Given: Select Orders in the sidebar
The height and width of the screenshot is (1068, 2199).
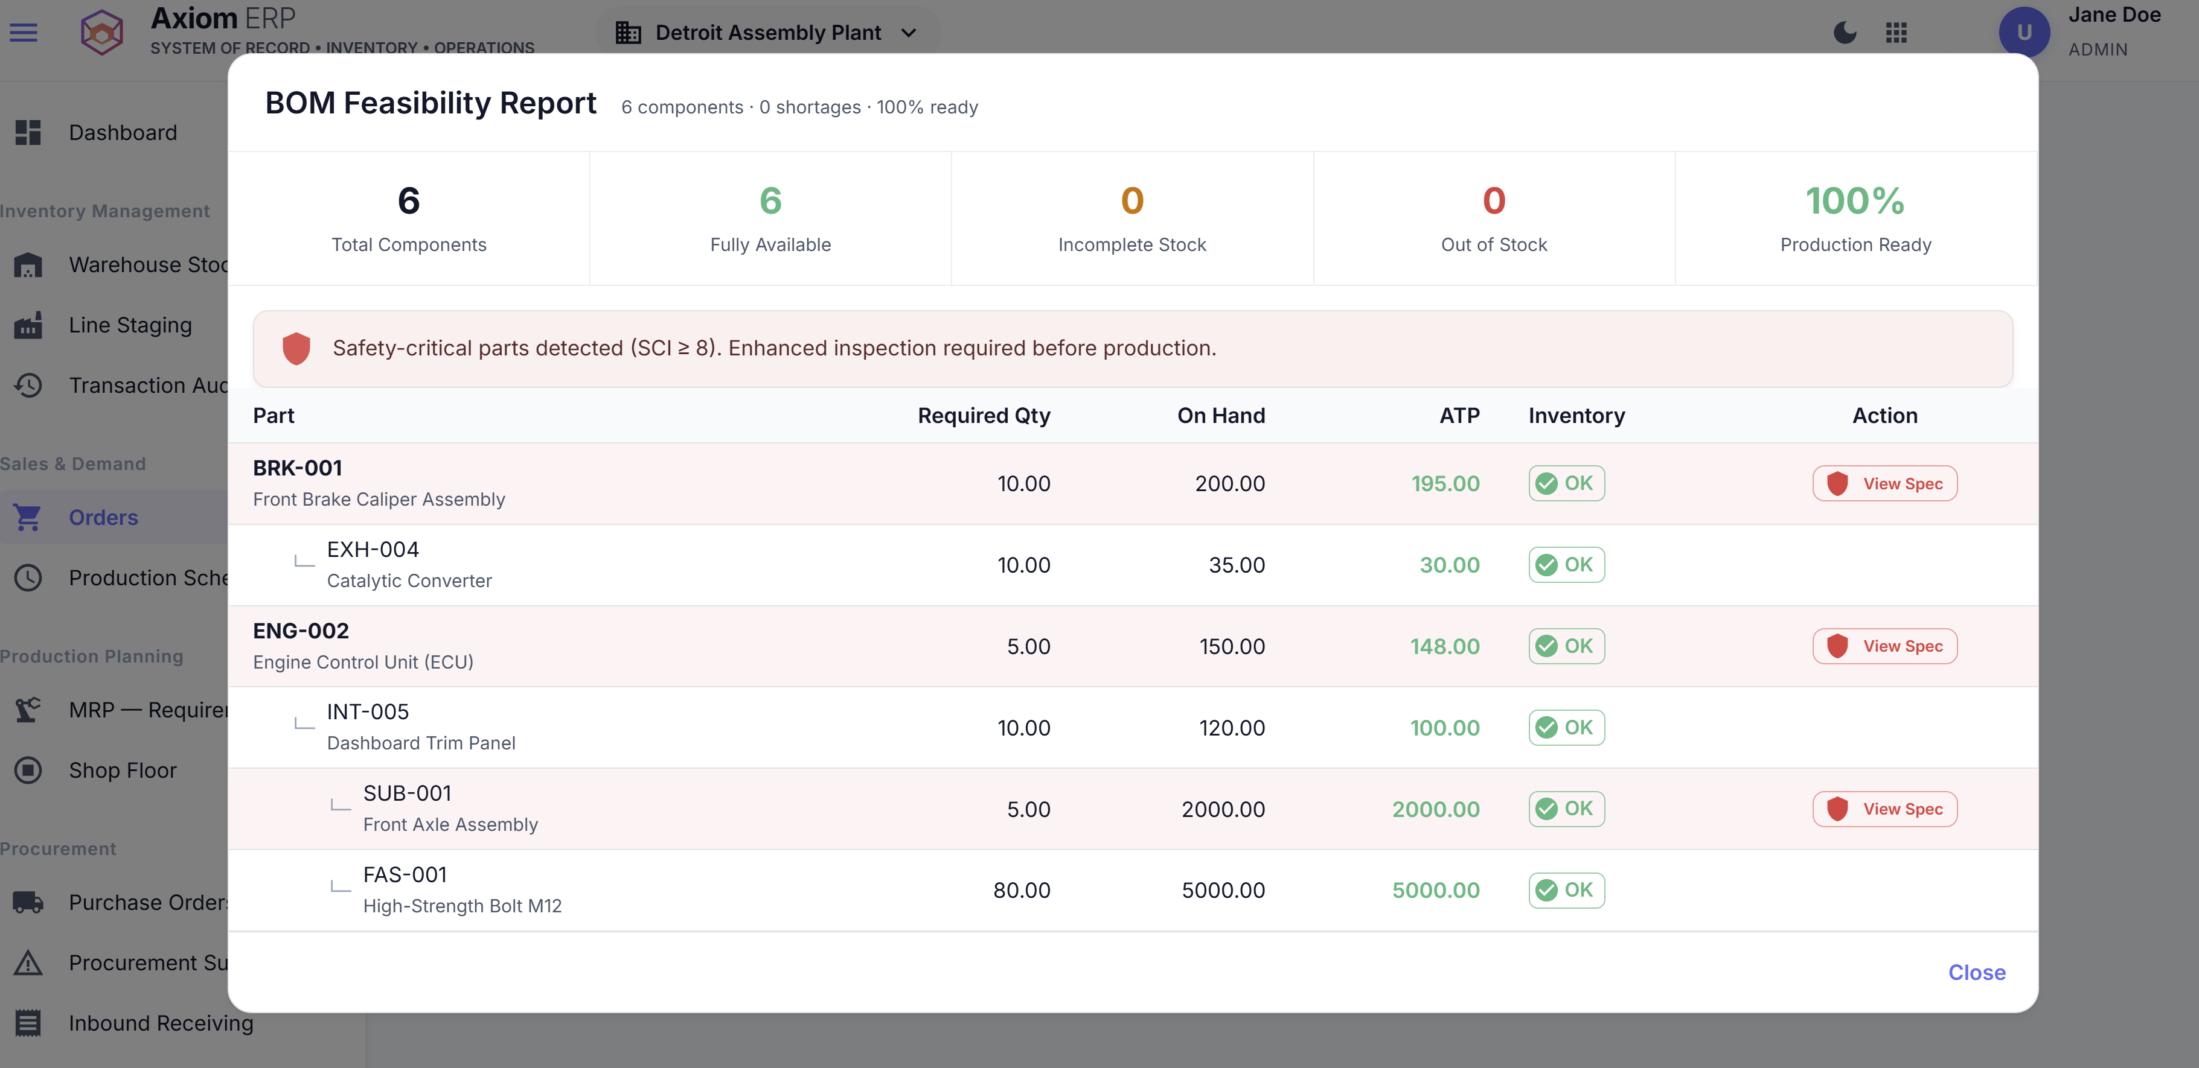Looking at the screenshot, I should [x=114, y=517].
